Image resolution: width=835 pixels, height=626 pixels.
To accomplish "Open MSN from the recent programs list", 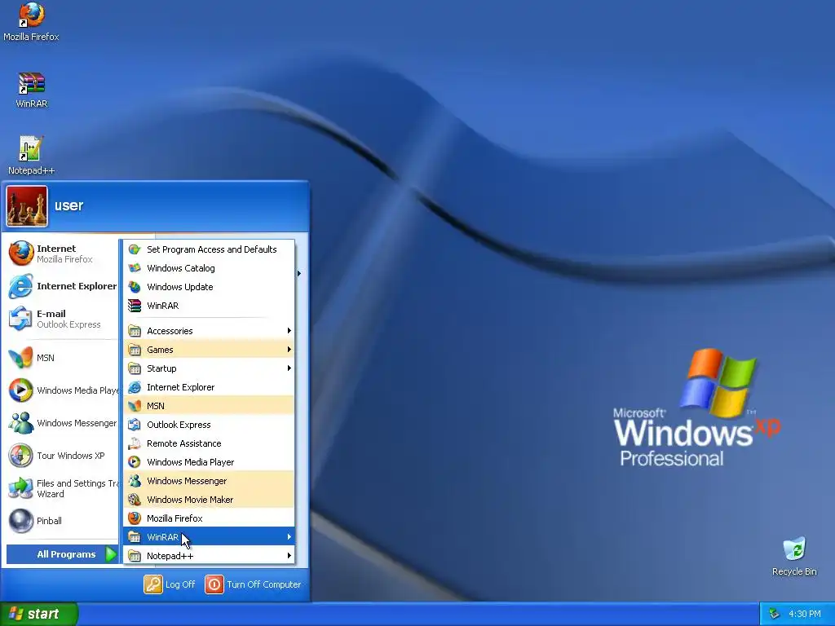I will pos(62,358).
